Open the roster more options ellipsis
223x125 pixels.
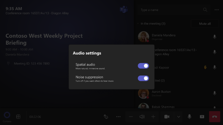click(x=216, y=10)
